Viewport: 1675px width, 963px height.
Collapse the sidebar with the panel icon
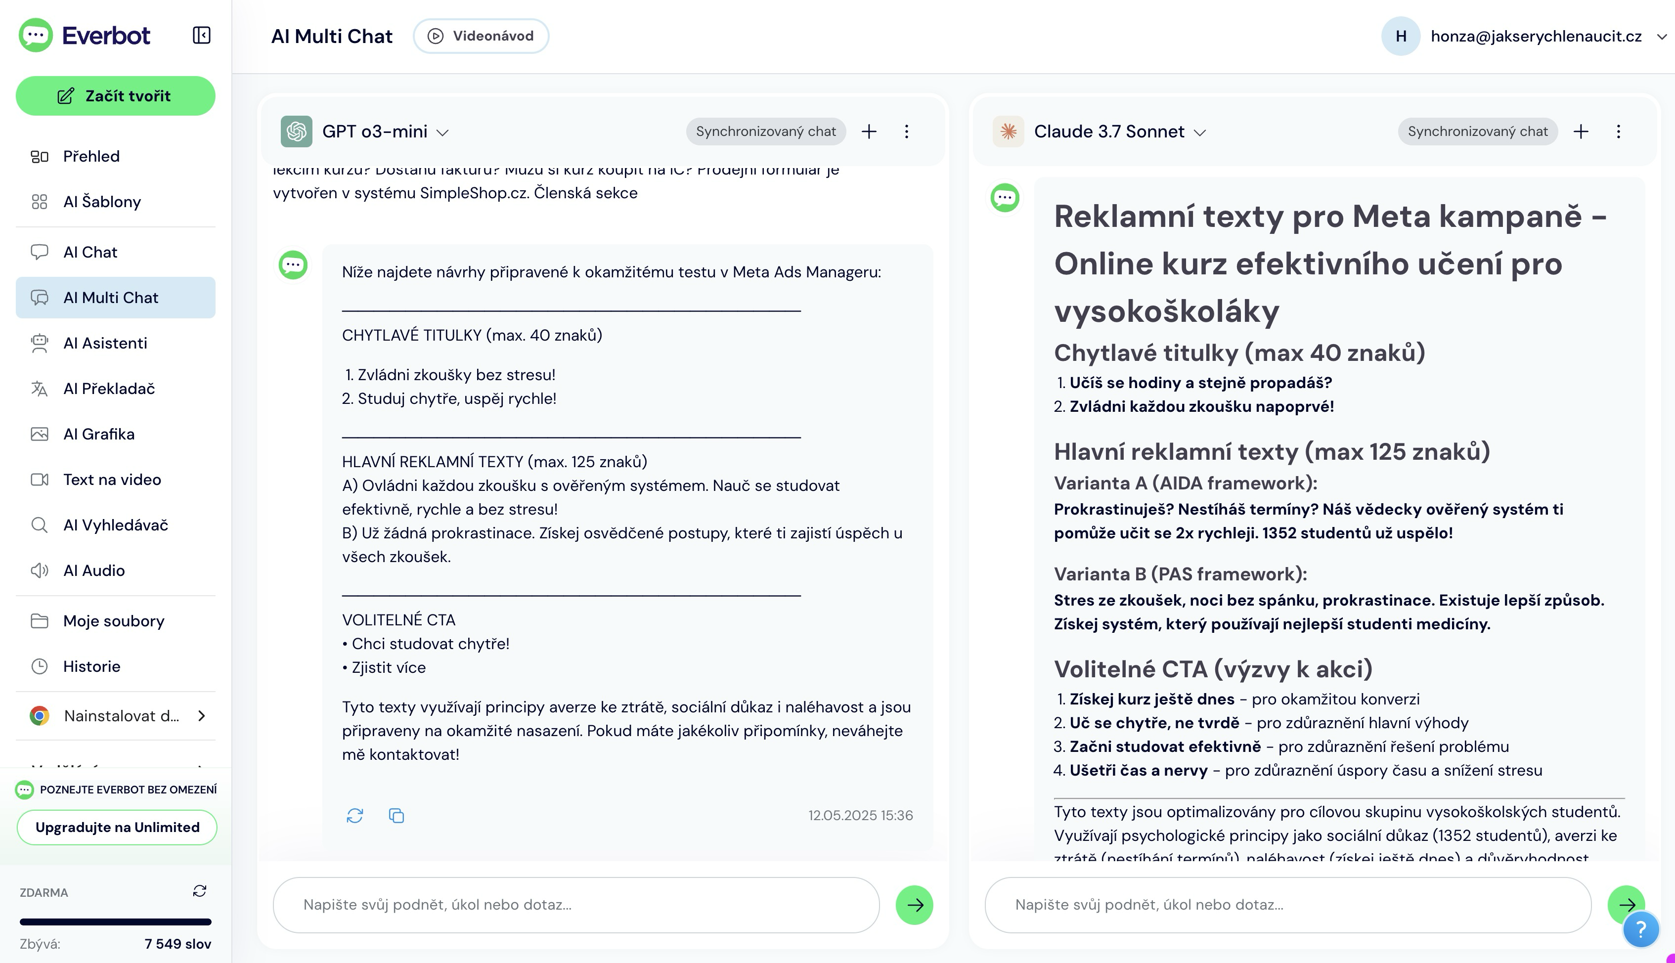coord(202,35)
